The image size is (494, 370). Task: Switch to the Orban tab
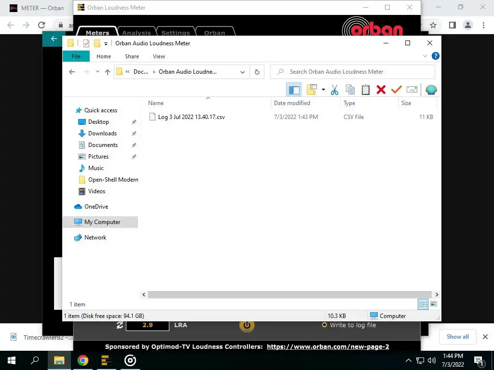click(215, 32)
